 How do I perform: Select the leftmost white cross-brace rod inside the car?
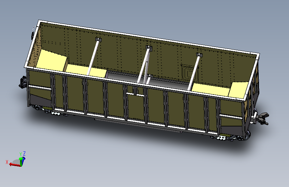click(x=94, y=57)
